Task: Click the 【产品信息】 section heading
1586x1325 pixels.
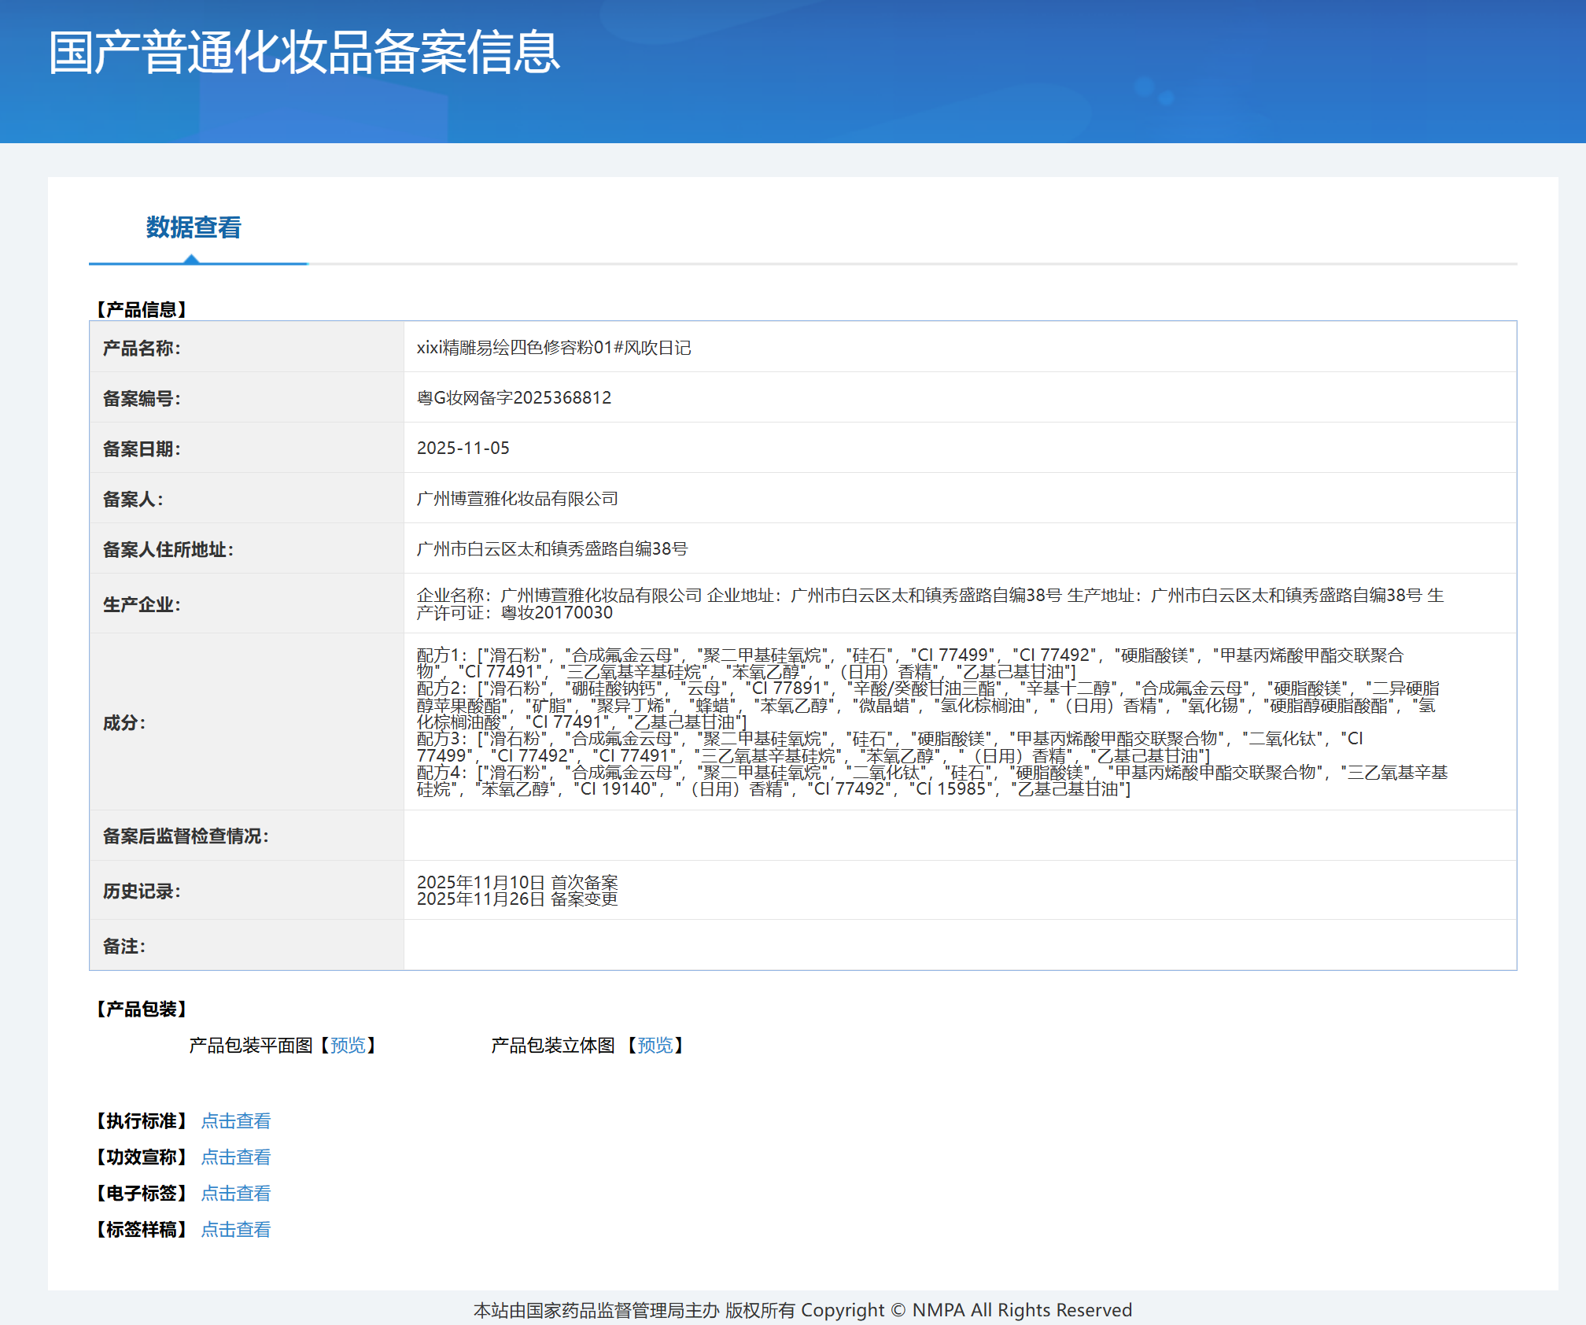Action: 142,309
